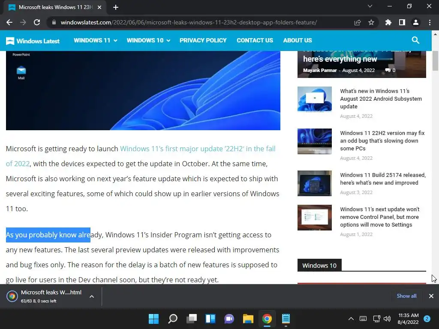Open the Notepad app on the taskbar
This screenshot has width=439, height=329.
(286, 319)
